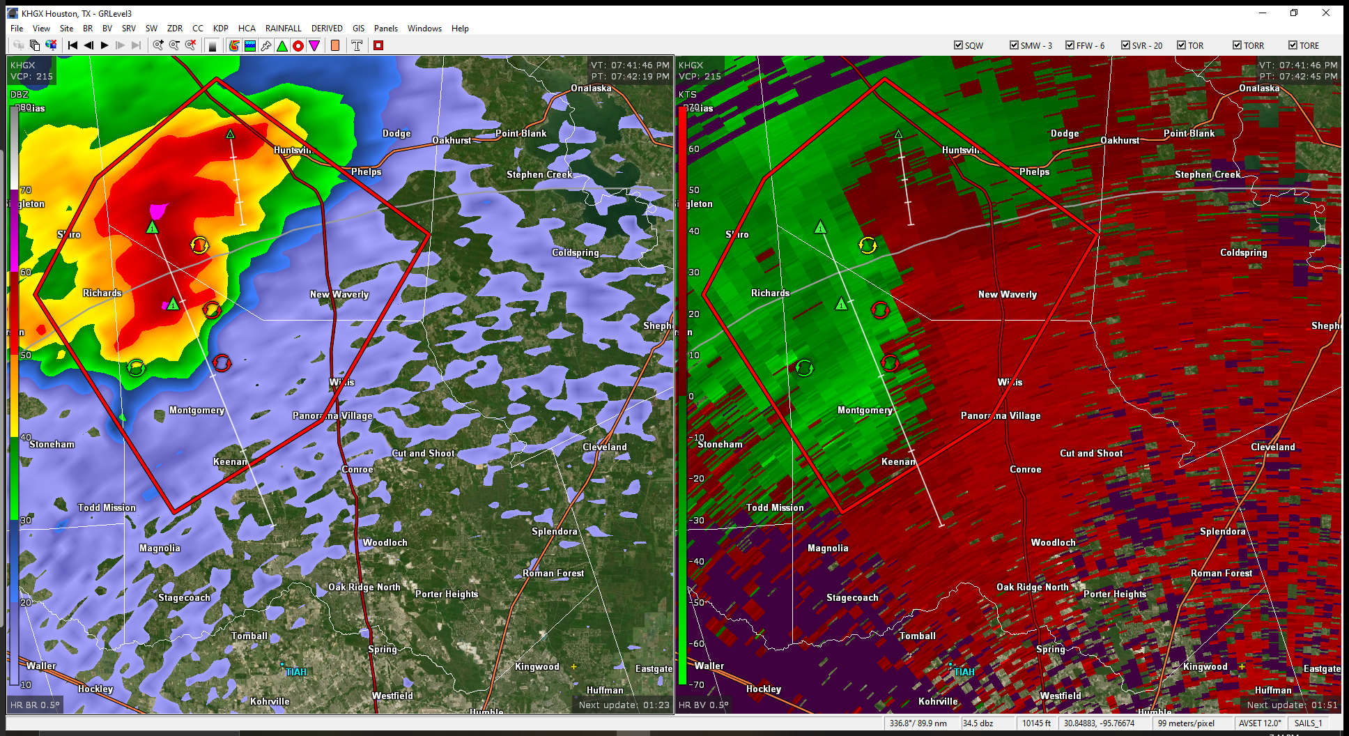Click the orange rectangle toolbar icon
This screenshot has width=1349, height=736.
pos(335,45)
